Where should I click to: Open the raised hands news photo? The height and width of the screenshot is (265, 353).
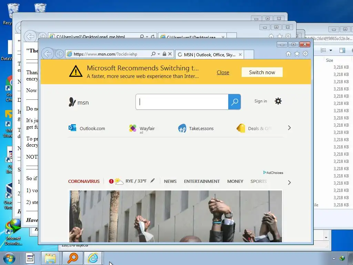point(175,216)
